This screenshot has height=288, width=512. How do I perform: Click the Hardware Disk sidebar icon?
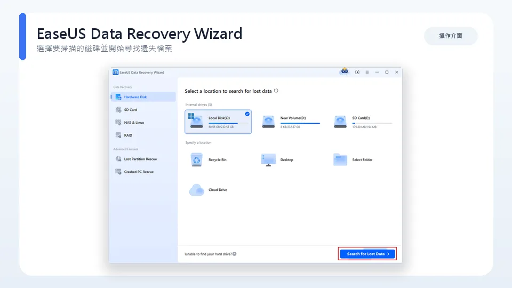(118, 97)
